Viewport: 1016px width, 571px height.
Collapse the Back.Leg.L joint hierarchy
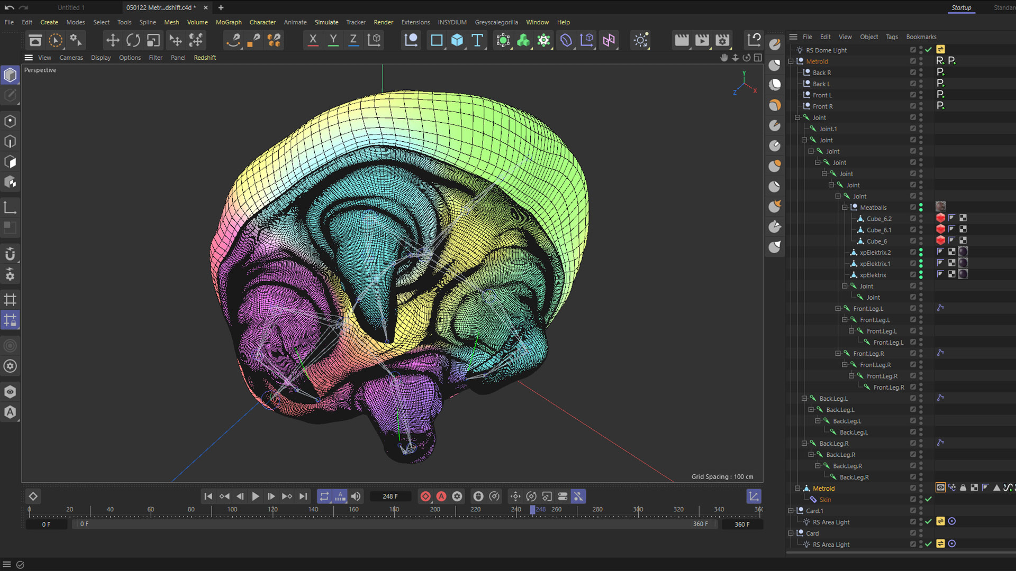click(x=804, y=398)
